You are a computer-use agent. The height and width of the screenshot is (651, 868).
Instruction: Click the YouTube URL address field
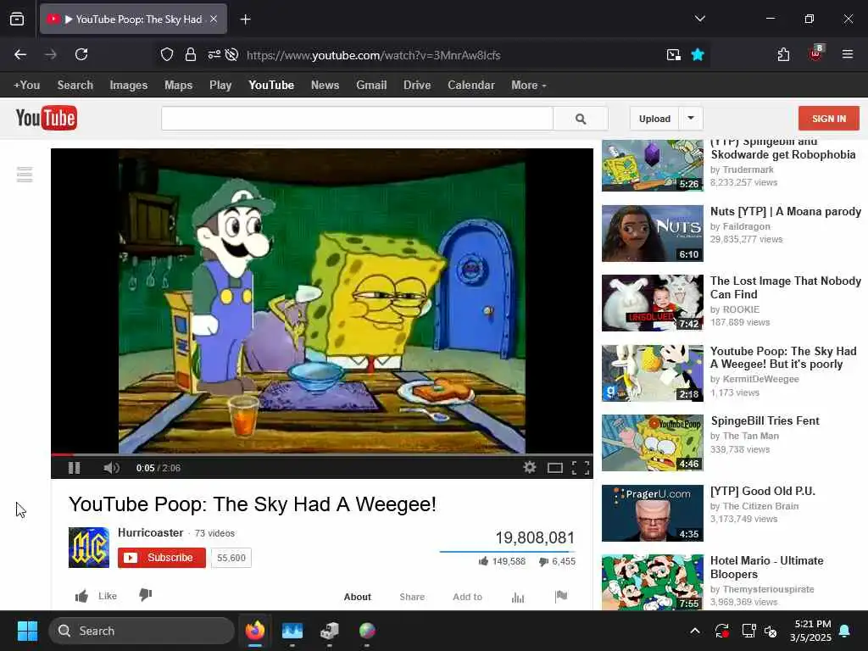click(374, 55)
